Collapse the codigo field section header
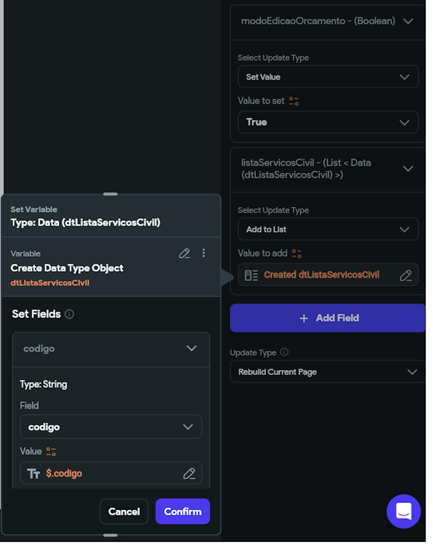This screenshot has height=557, width=433. (111, 349)
